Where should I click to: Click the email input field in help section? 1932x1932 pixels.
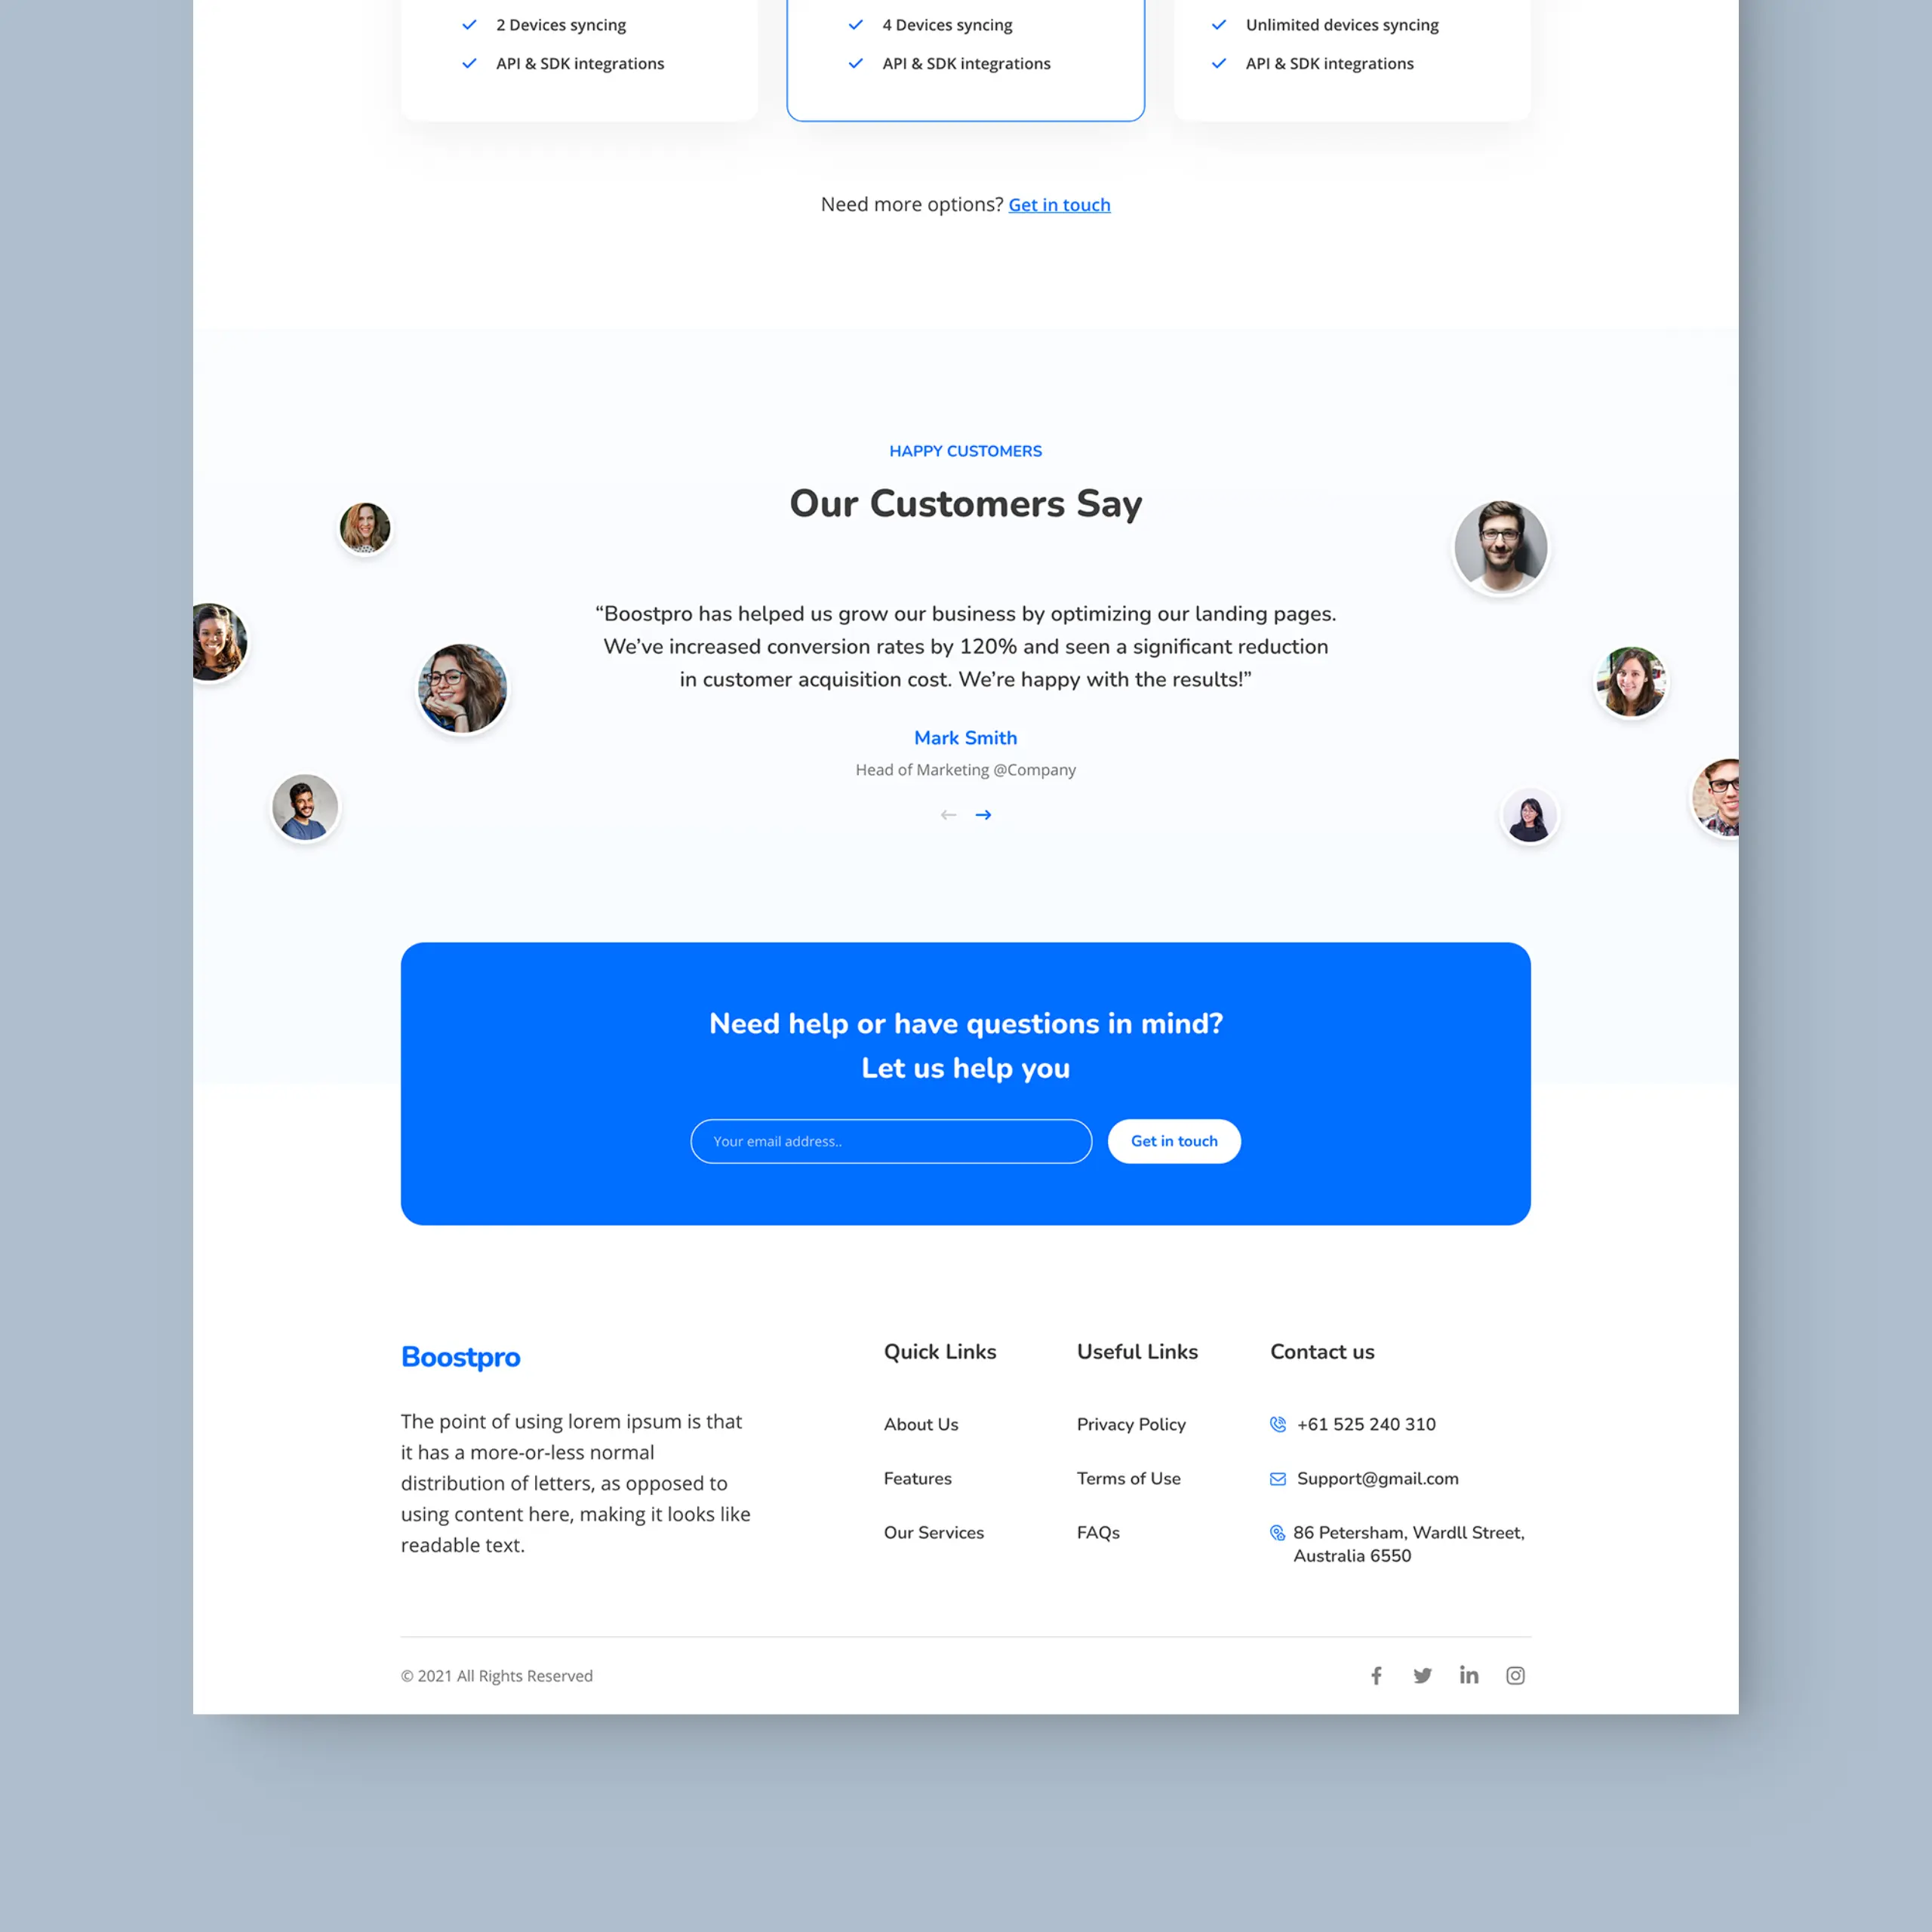[x=890, y=1141]
